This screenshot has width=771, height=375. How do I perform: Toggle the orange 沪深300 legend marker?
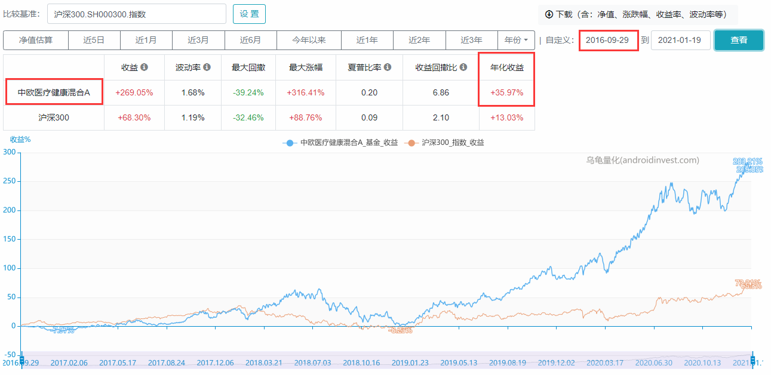point(411,143)
